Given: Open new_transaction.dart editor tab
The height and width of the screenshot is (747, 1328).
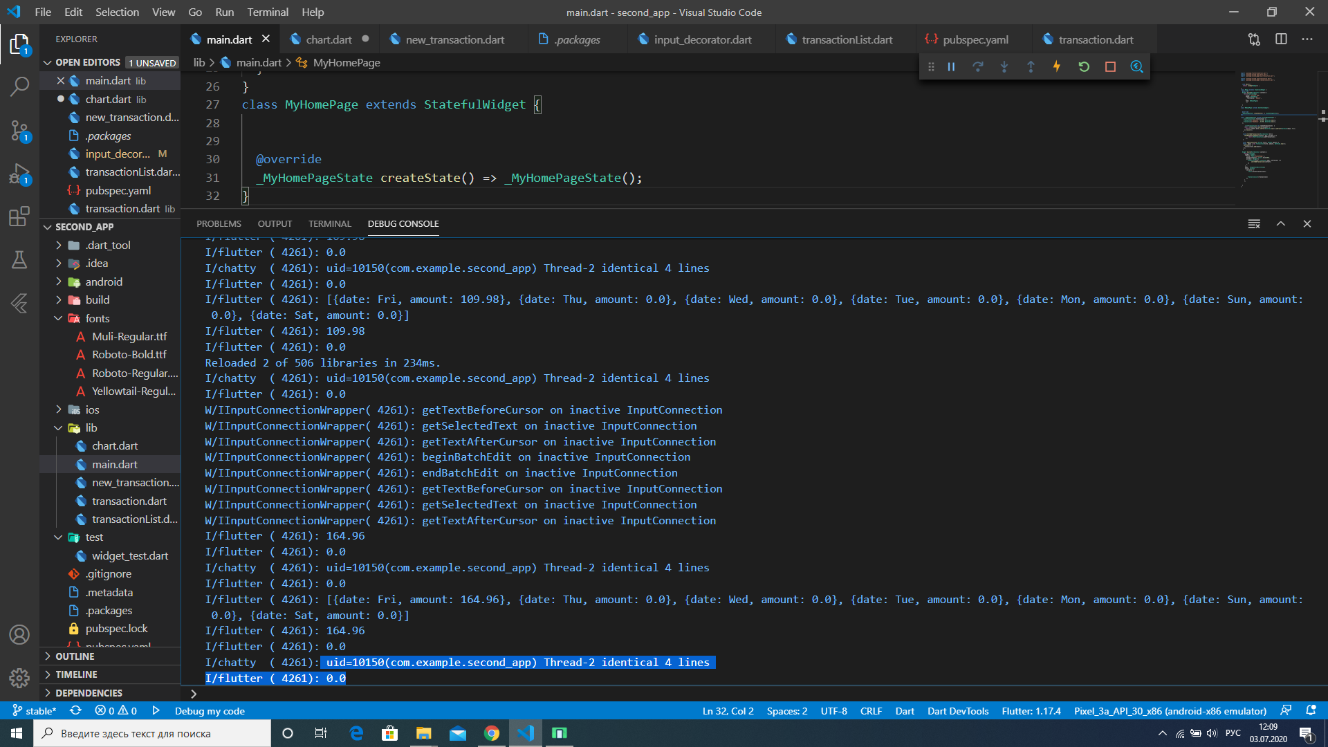Looking at the screenshot, I should click(x=454, y=39).
